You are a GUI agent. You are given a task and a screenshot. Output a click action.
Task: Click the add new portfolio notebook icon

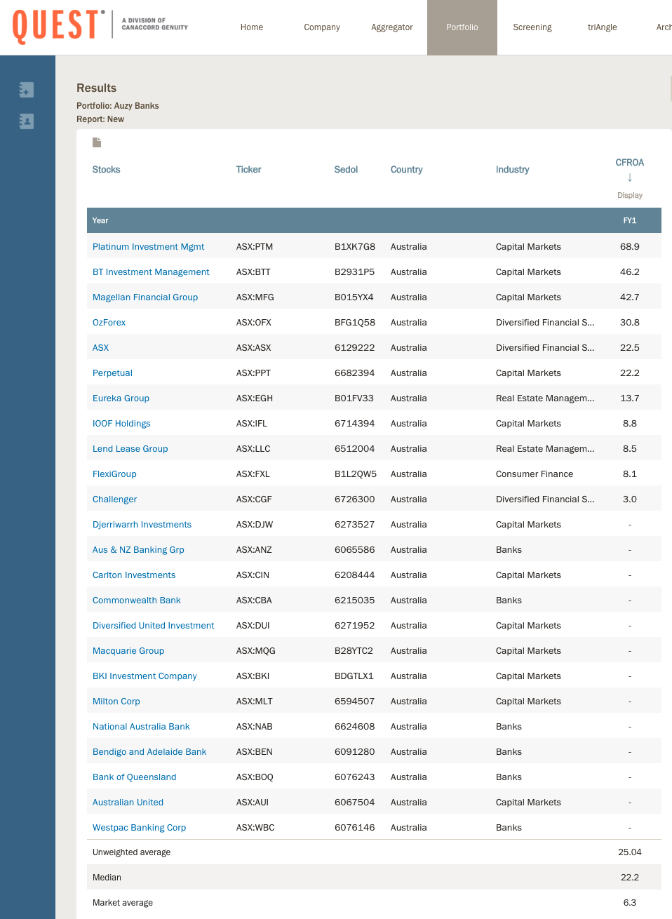[x=27, y=90]
